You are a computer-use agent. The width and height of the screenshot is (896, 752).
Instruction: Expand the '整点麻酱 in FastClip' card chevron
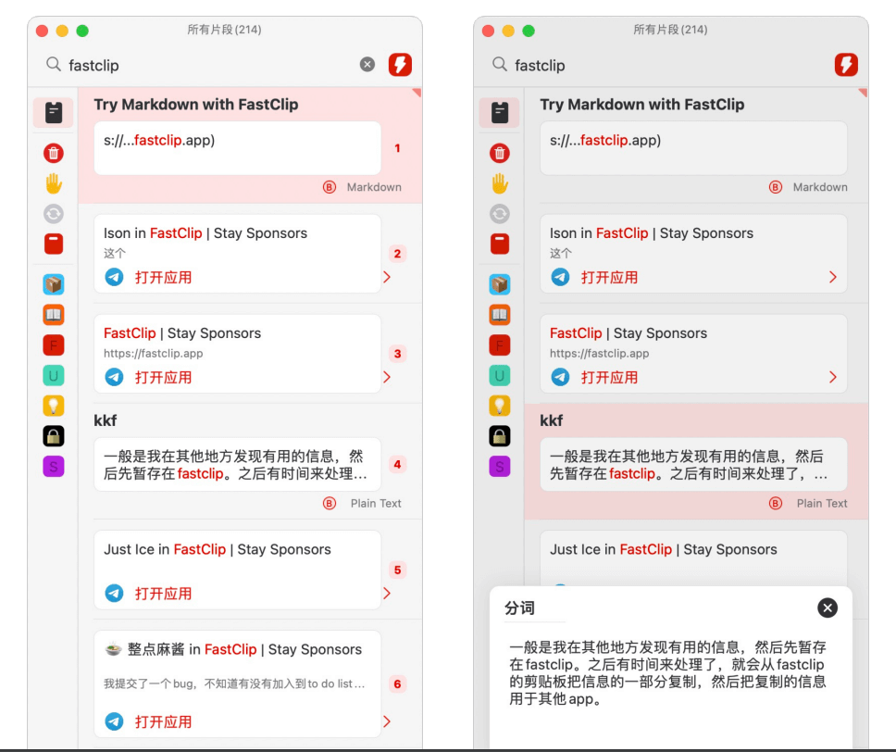387,721
